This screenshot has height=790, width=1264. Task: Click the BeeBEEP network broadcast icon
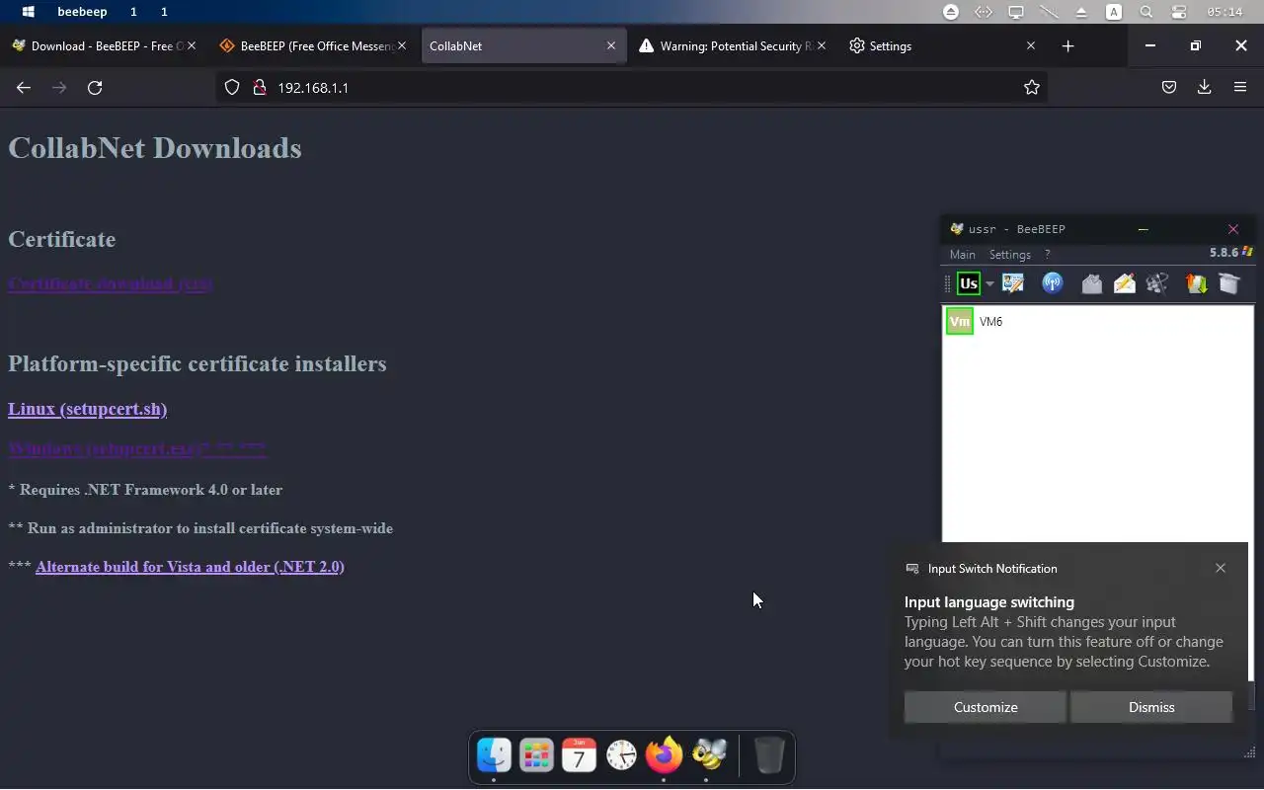coord(1053,284)
